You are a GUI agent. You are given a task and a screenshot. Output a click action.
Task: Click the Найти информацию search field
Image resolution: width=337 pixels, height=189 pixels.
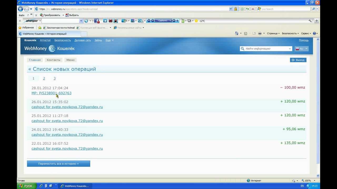(266, 49)
